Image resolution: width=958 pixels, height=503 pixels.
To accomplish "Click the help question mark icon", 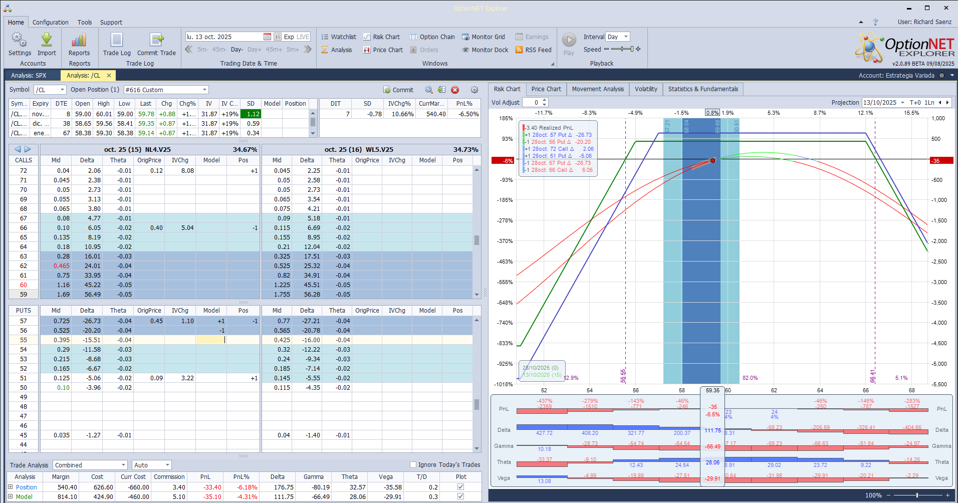I will [875, 22].
